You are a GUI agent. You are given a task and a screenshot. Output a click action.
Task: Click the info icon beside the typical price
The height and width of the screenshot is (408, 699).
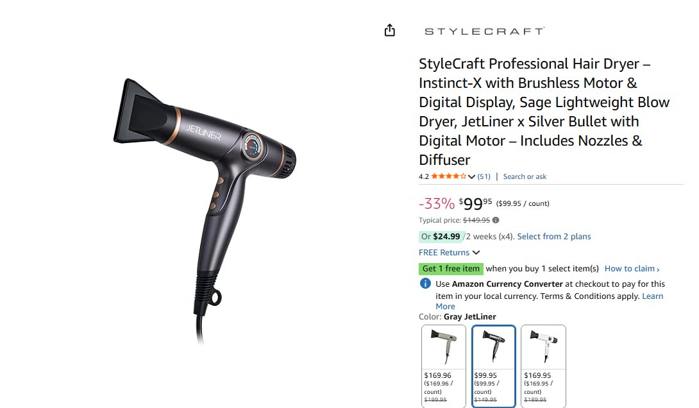click(496, 220)
